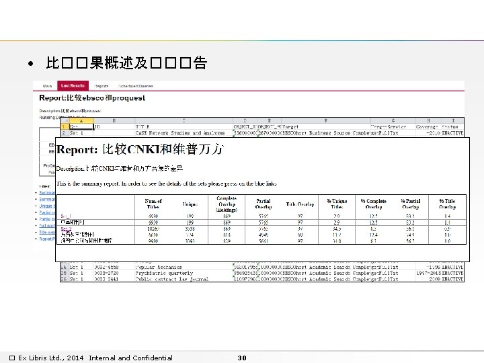Switch to the Last Results tab
This screenshot has height=363, width=484.
click(x=73, y=85)
